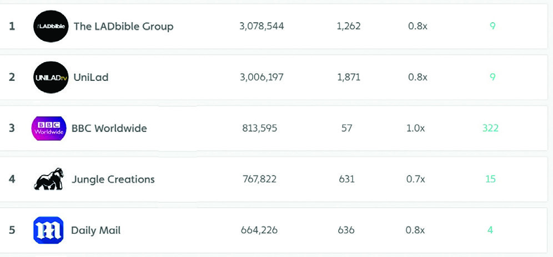
Task: Click the green 322 value for BBC Worldwide
Action: coord(490,128)
